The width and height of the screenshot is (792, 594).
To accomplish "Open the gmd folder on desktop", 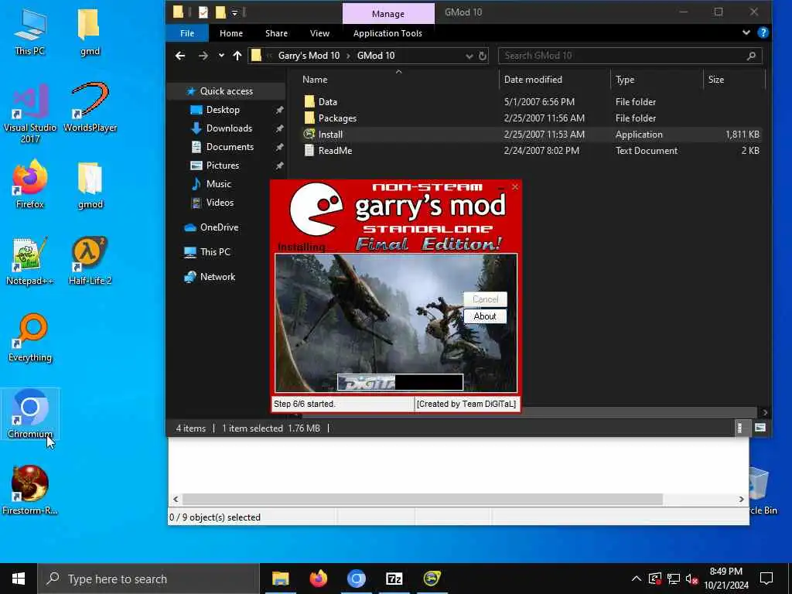I will 90,32.
